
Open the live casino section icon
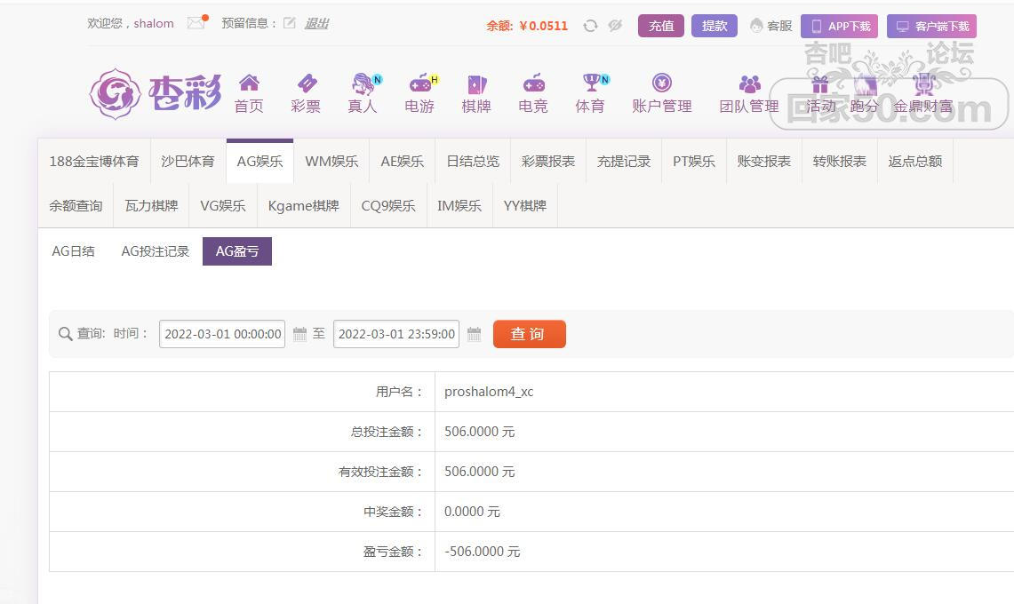[363, 84]
